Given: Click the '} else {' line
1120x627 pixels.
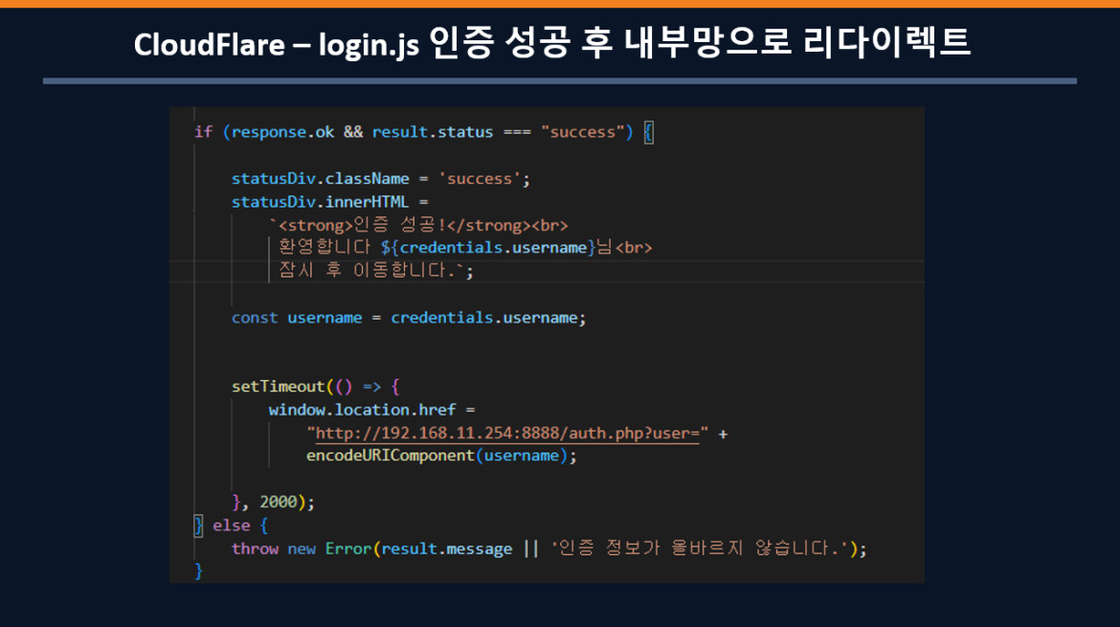Looking at the screenshot, I should (x=231, y=526).
